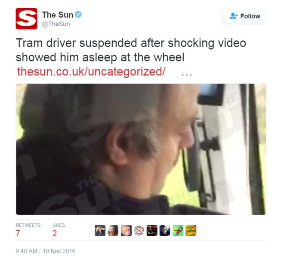Open the dark red-toned avatar
The image size is (284, 257).
coord(152,231)
